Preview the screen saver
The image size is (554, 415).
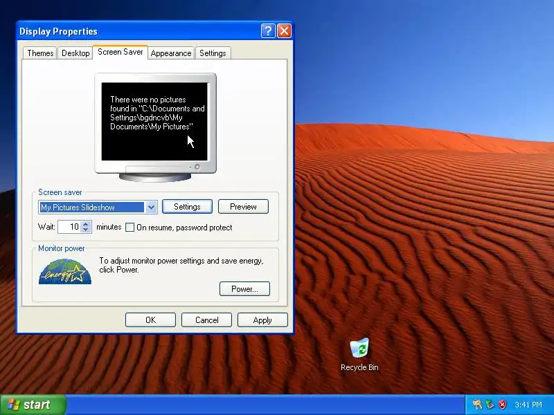243,206
